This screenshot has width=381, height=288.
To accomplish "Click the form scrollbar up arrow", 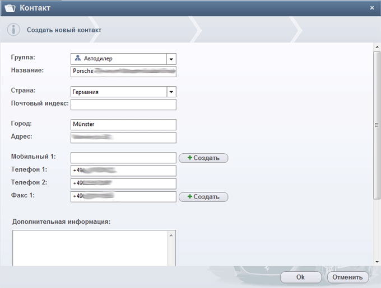I will point(377,47).
